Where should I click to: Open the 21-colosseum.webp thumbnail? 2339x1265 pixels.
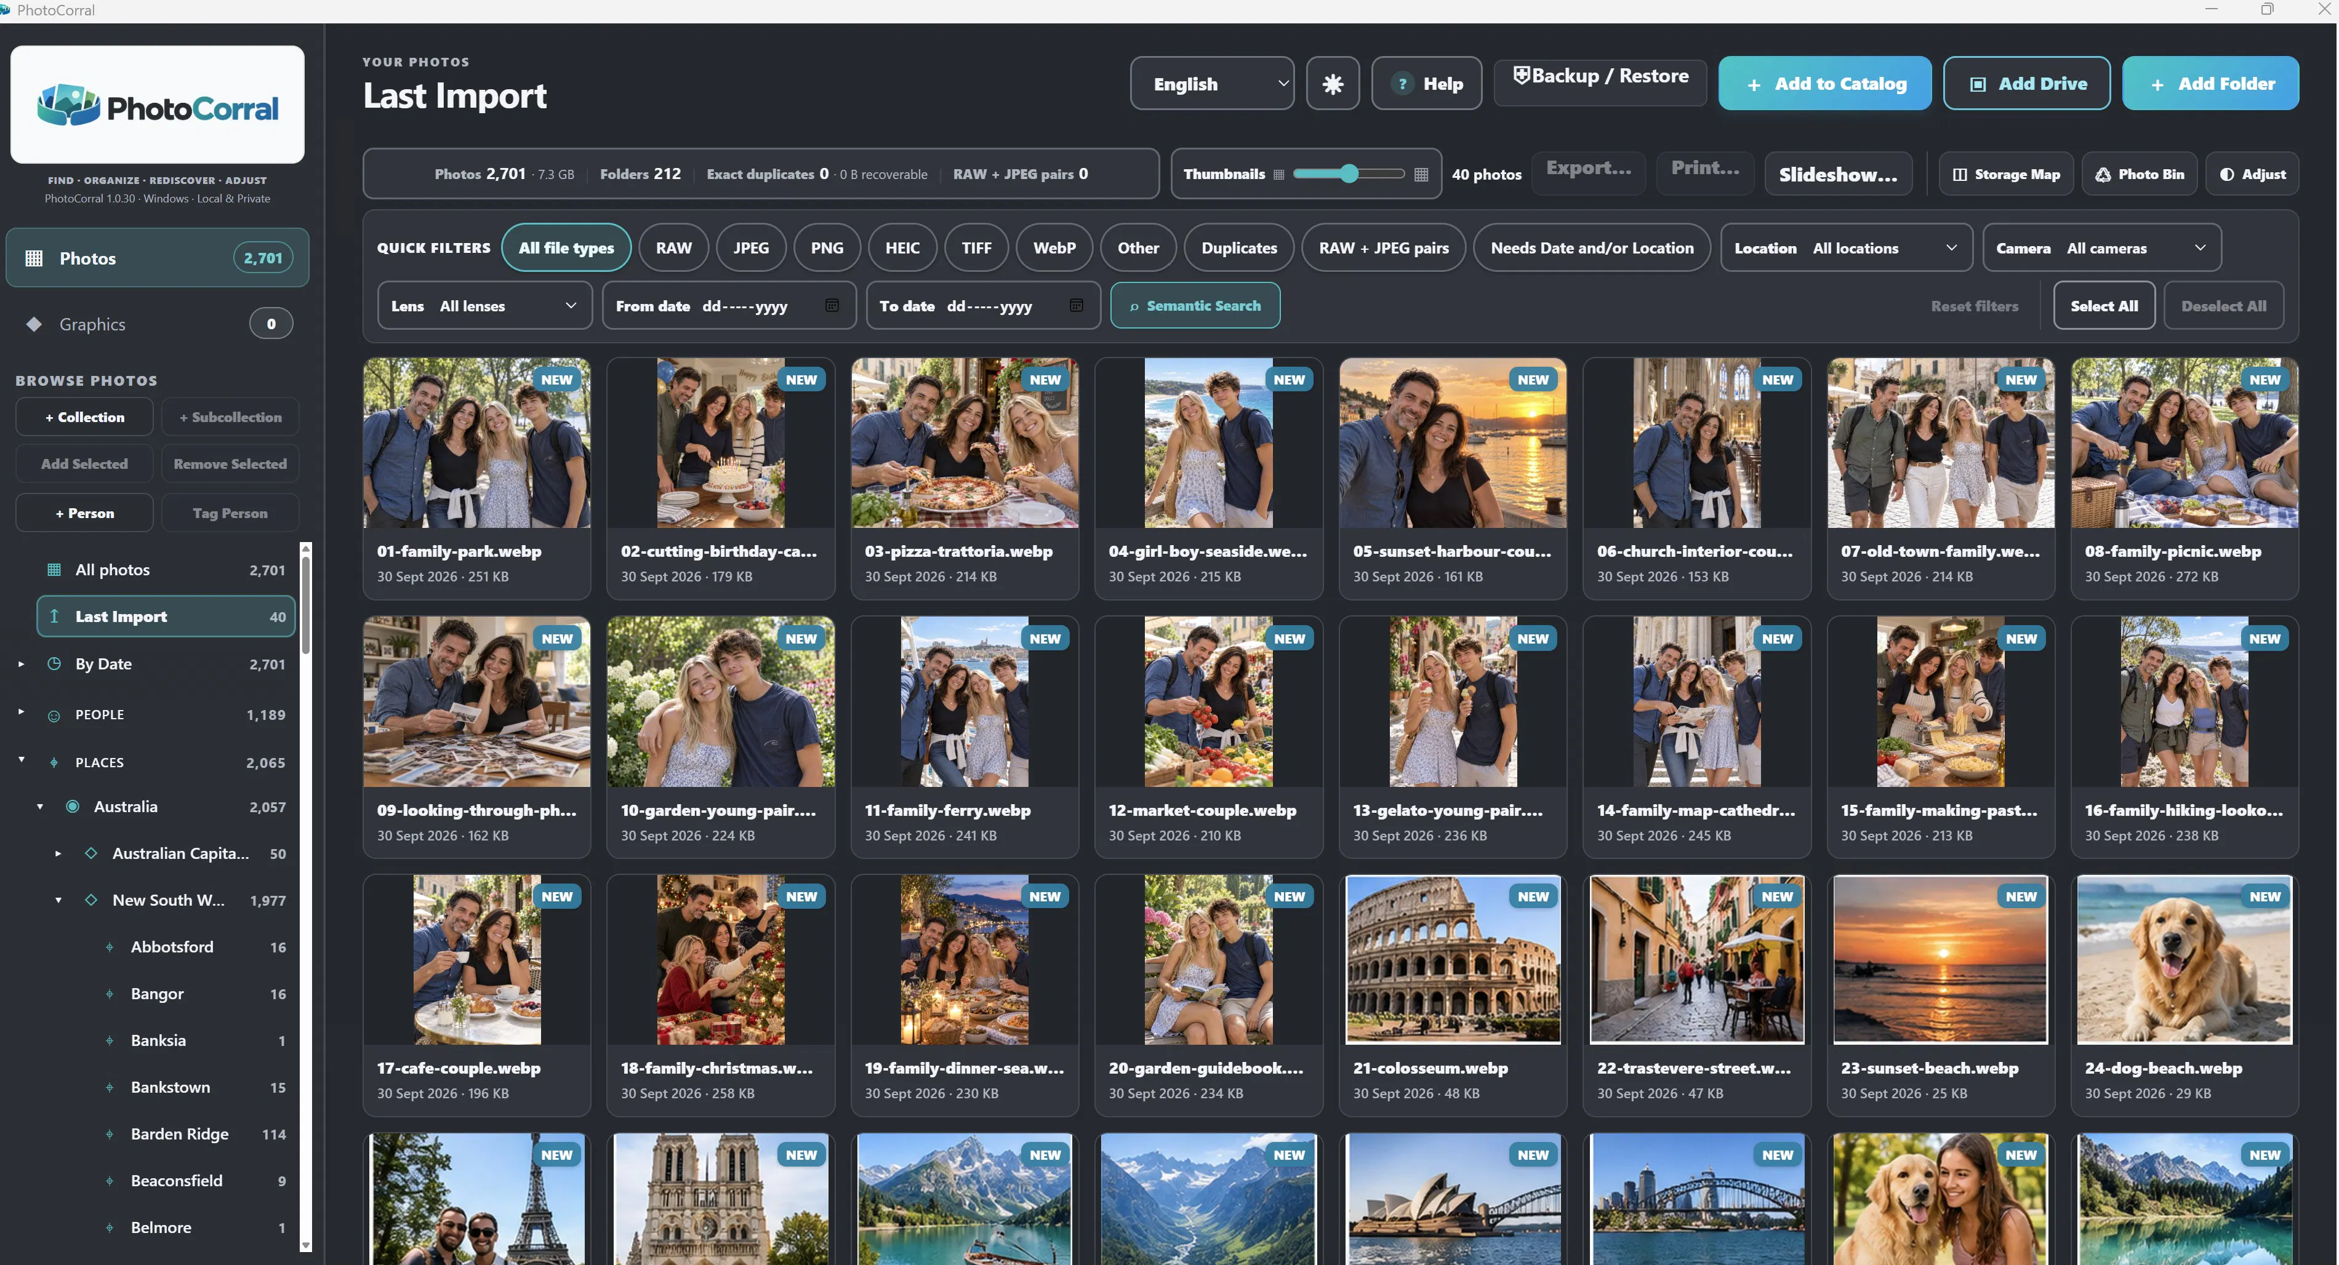(x=1452, y=960)
